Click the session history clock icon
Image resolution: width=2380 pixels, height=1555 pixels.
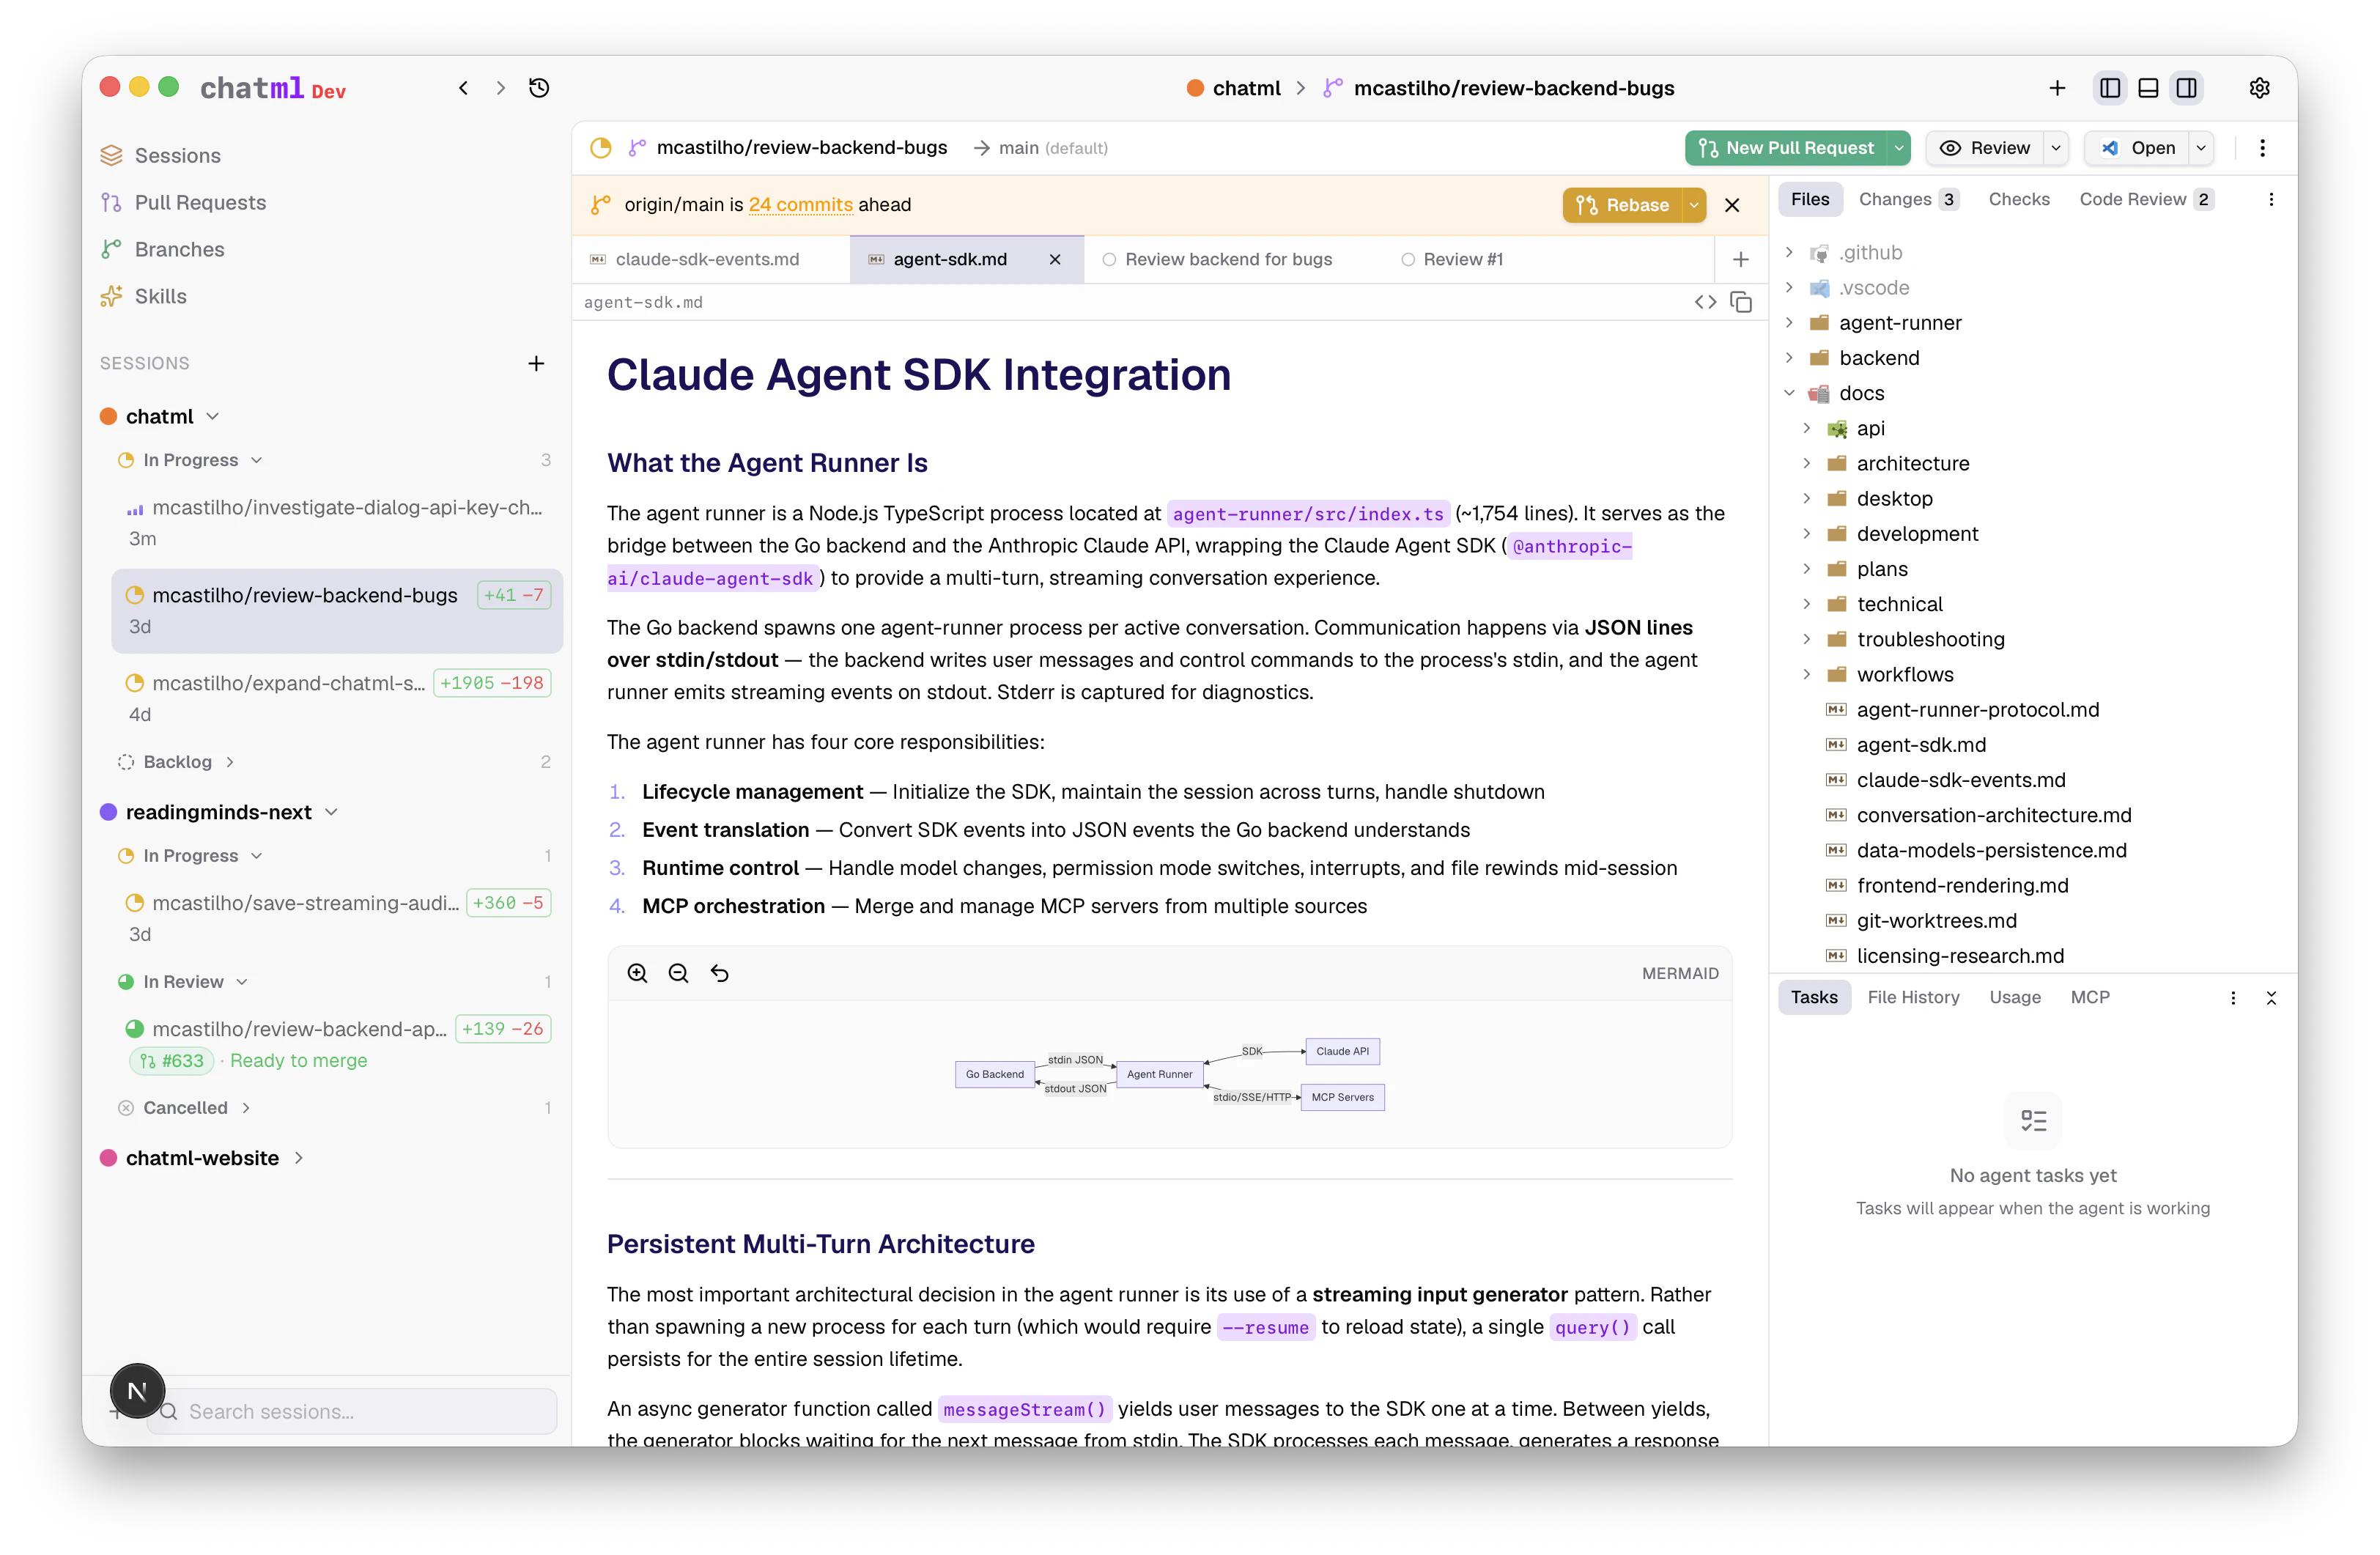(539, 88)
